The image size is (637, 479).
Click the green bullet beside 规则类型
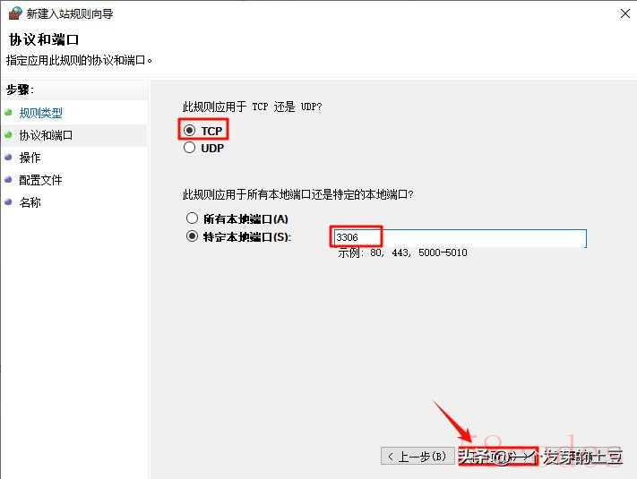[x=9, y=112]
